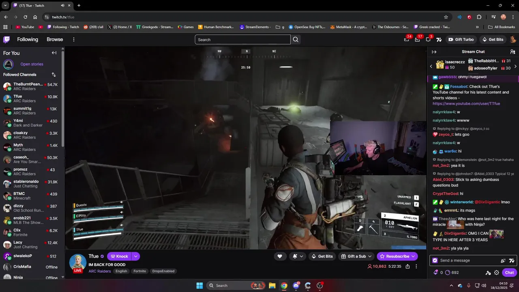Viewport: 519px width, 292px height.
Task: Share the stream via share icon
Action: (x=407, y=266)
